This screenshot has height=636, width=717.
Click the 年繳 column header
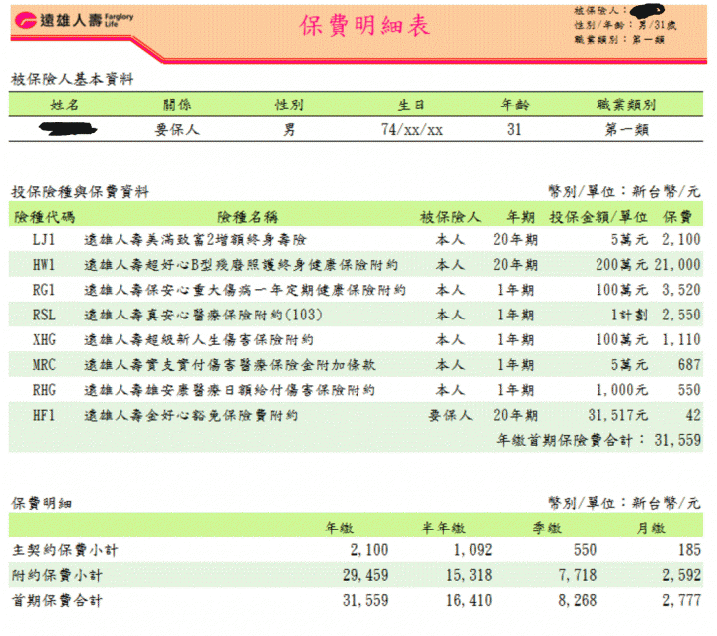point(339,529)
